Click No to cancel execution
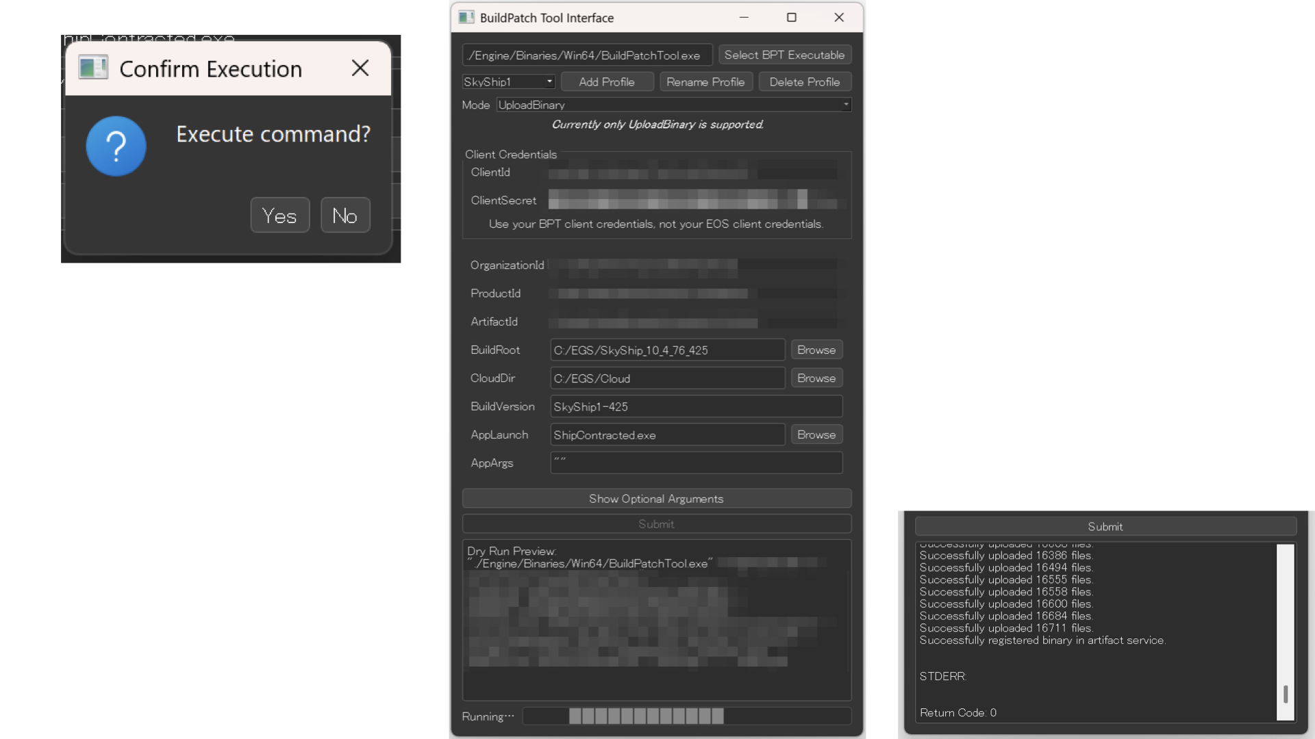The width and height of the screenshot is (1315, 739). (x=345, y=216)
